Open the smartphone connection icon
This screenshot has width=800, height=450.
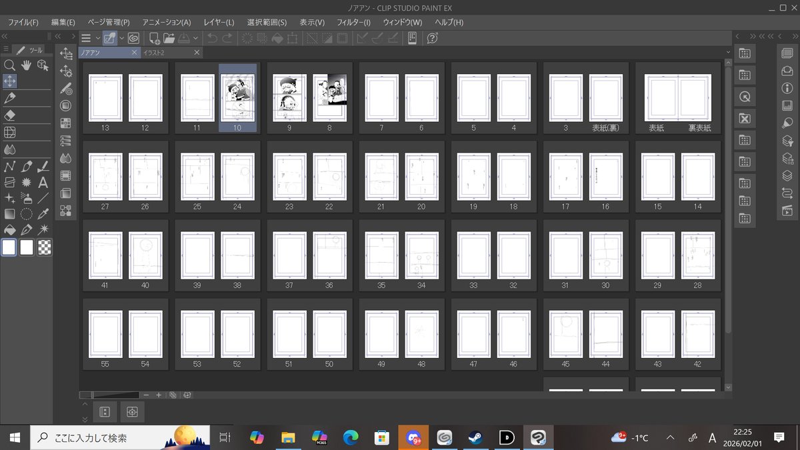click(x=412, y=38)
